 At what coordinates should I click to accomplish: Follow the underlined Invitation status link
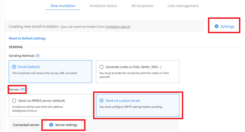tap(118, 27)
